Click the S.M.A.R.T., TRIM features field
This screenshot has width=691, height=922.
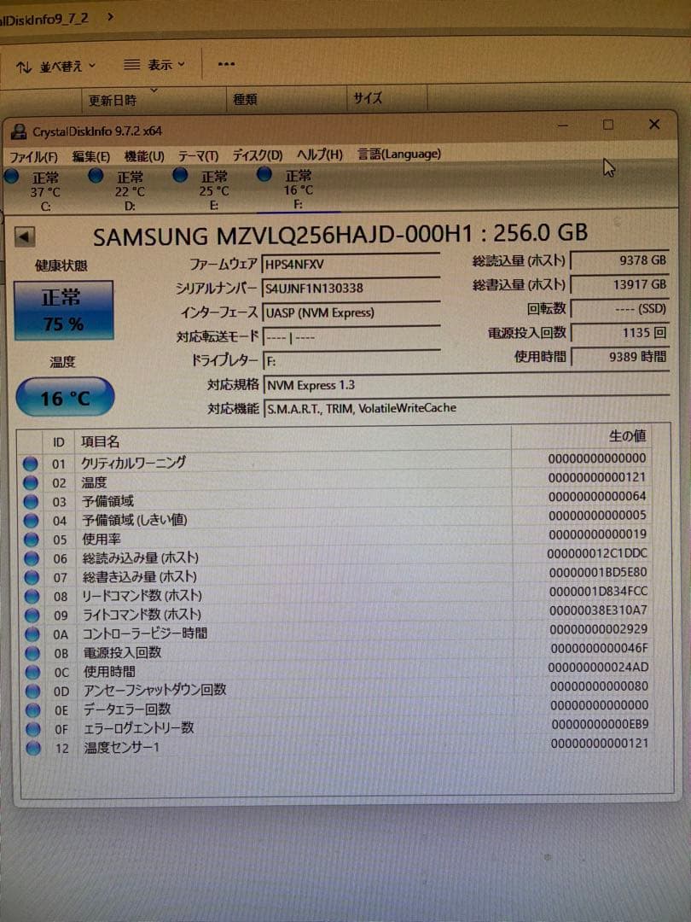click(x=467, y=407)
